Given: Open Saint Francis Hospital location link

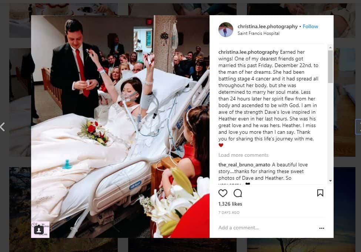Looking at the screenshot, I should coord(258,33).
